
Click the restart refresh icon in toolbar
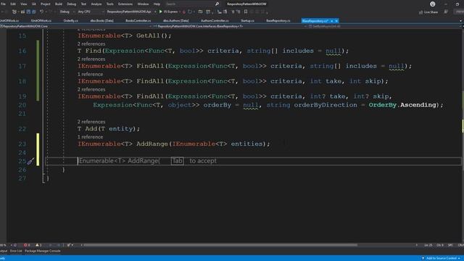(190, 12)
